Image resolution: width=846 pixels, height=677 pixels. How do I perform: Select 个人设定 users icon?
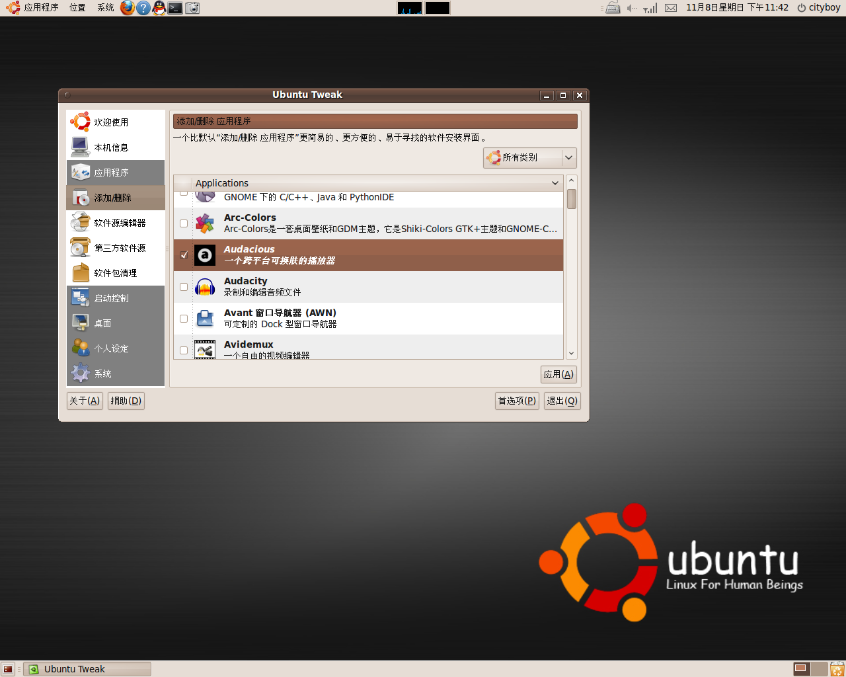point(80,348)
